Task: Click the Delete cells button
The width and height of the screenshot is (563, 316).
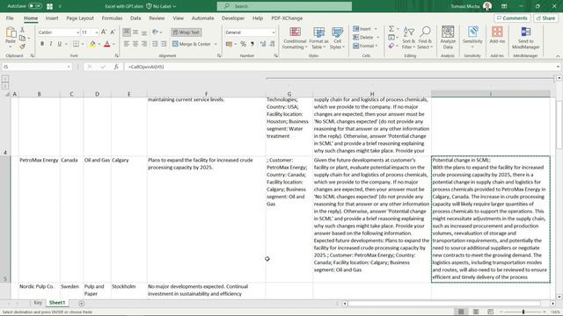Action: pos(364,37)
